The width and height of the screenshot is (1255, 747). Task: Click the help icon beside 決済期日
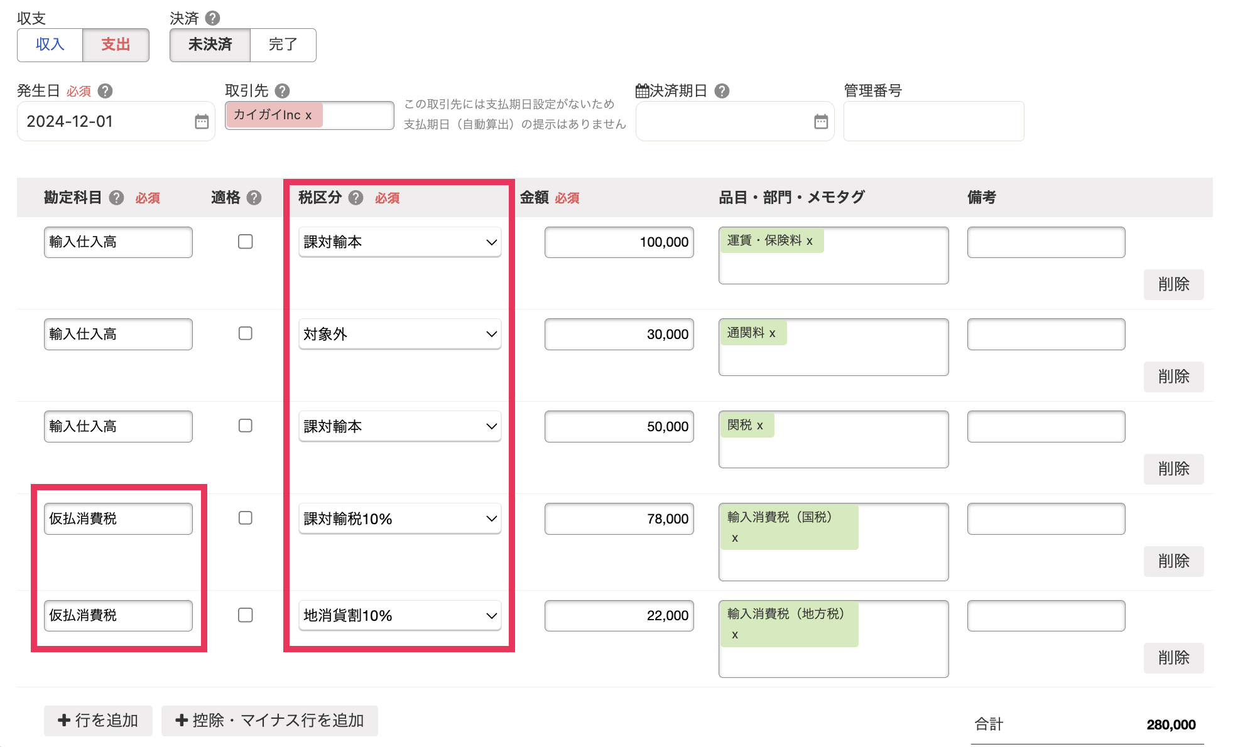pyautogui.click(x=722, y=91)
